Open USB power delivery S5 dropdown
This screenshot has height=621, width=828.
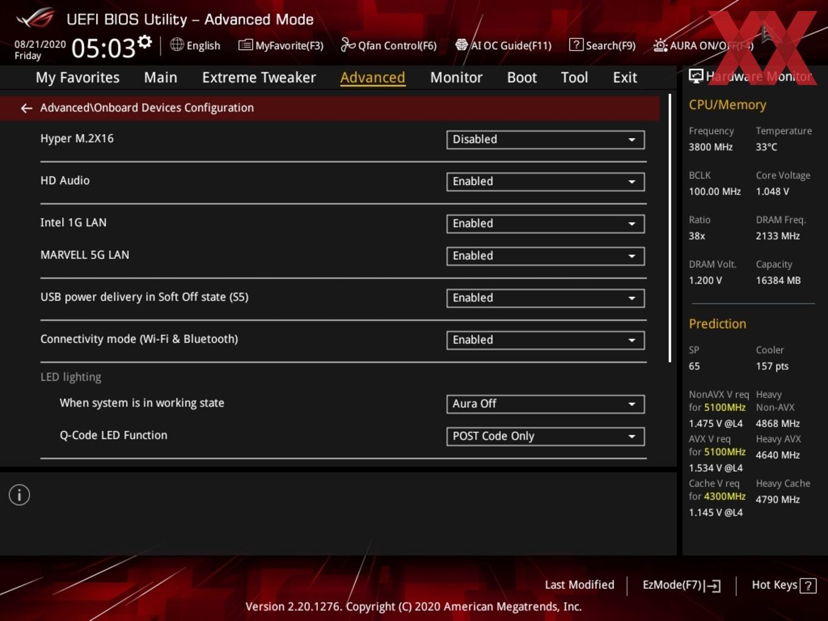pyautogui.click(x=546, y=298)
